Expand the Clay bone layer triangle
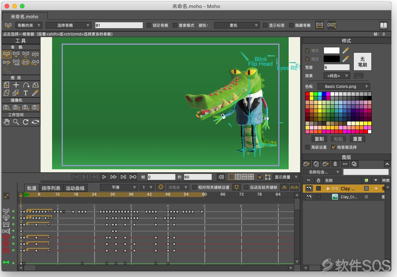397x277 pixels. pos(328,188)
